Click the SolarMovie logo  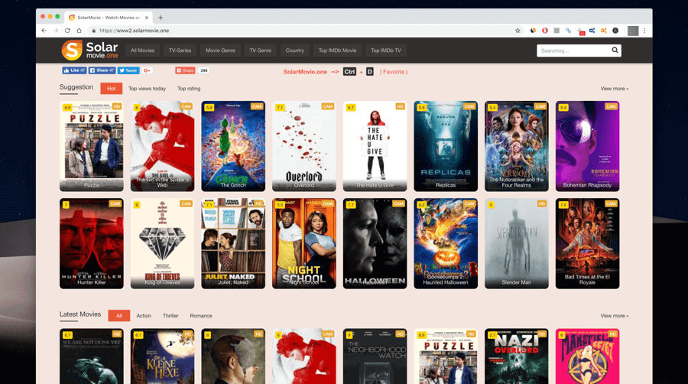90,50
